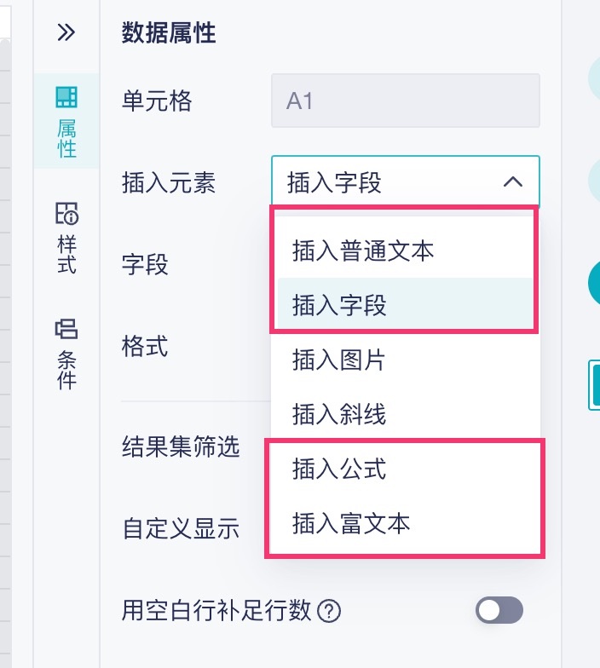This screenshot has width=600, height=668.
Task: Choose the highlighted 插入字段 option
Action: coord(339,305)
